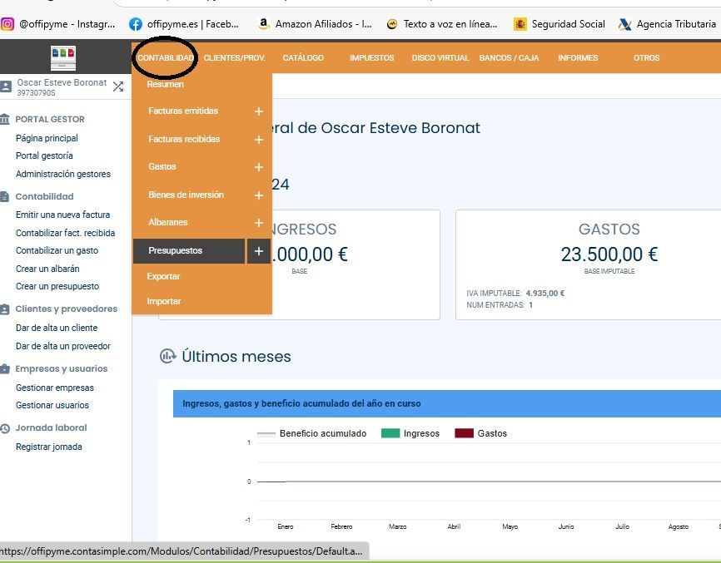
Task: Open the CONTABILIDAD menu
Action: 166,58
